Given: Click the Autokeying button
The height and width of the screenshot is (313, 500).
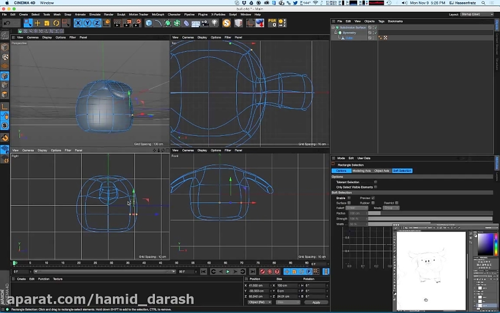Looking at the screenshot, I should point(270,271).
